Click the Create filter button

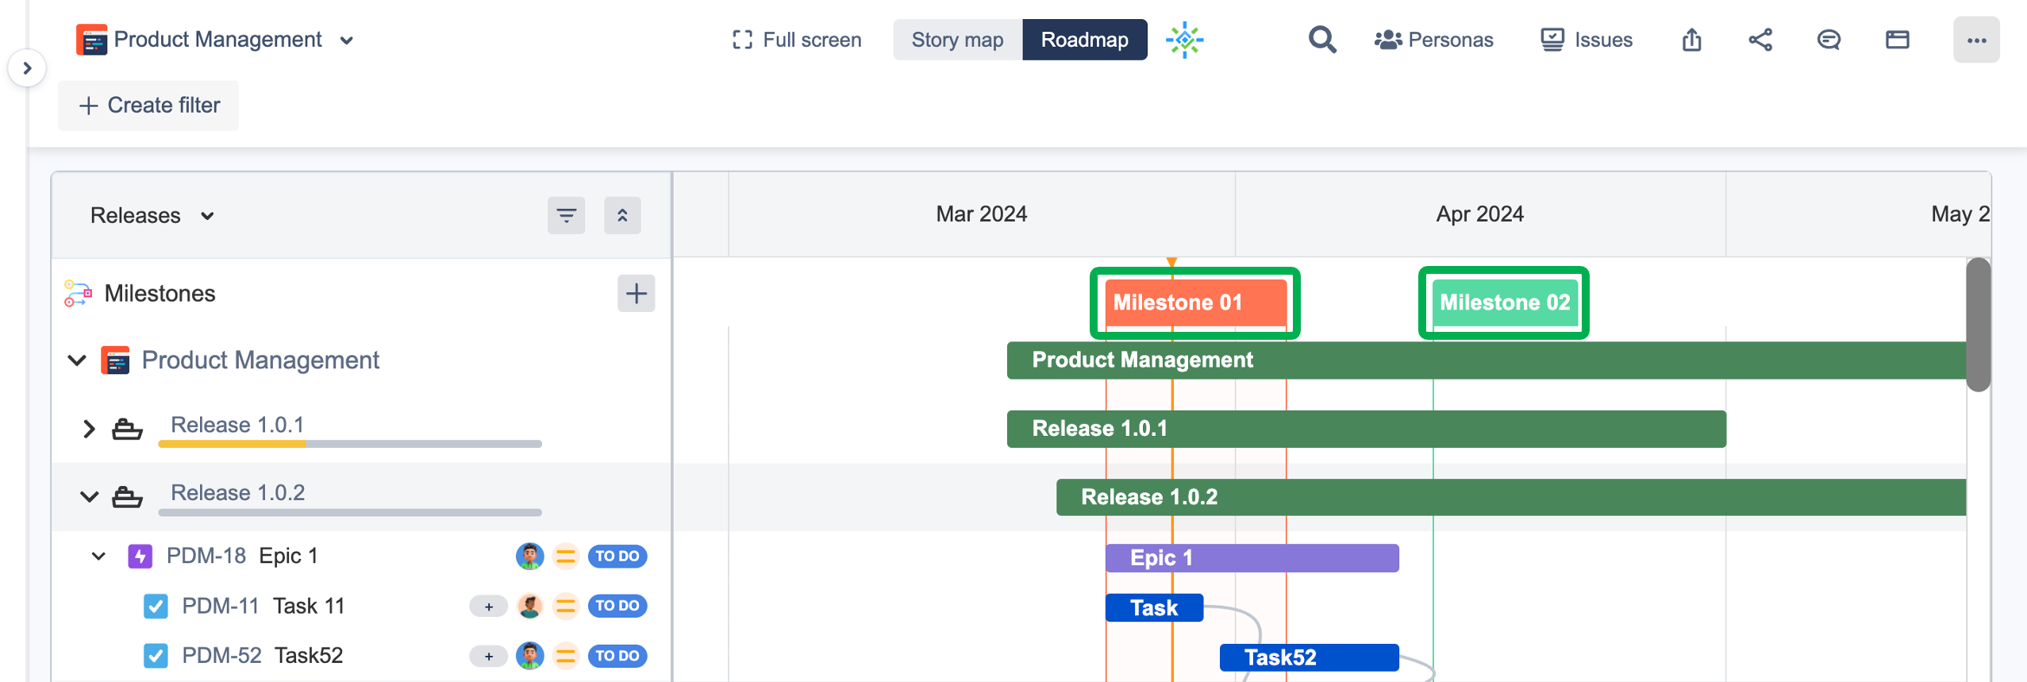(x=148, y=106)
